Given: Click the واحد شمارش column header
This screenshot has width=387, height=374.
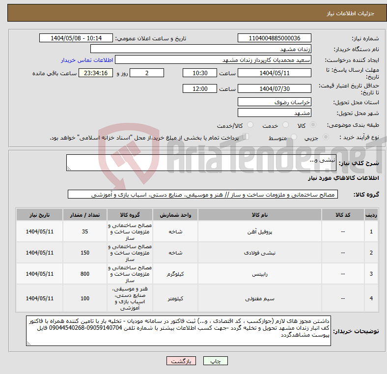Looking at the screenshot, I should (175, 215).
